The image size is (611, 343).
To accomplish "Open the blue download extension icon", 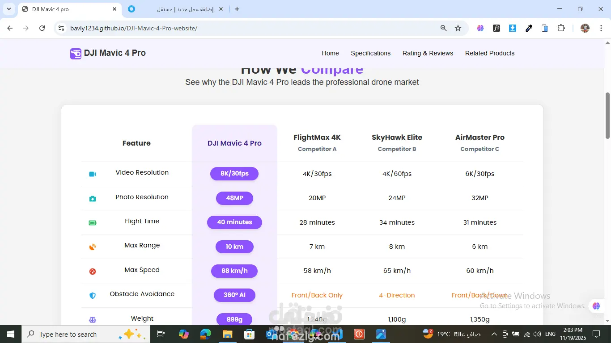I will pyautogui.click(x=513, y=28).
